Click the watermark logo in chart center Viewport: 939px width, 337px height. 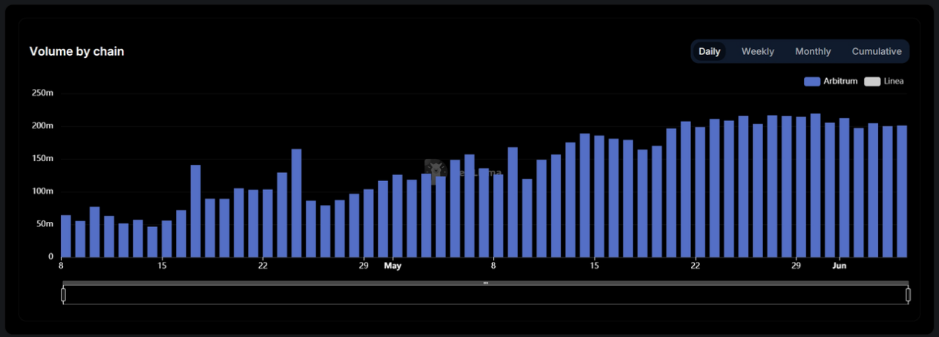point(434,170)
